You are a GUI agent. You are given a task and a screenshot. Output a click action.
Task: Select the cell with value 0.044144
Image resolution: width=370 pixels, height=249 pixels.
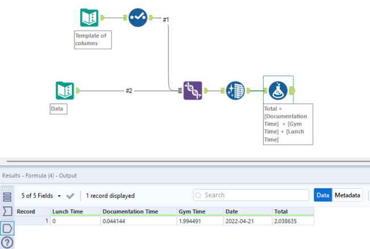click(139, 221)
